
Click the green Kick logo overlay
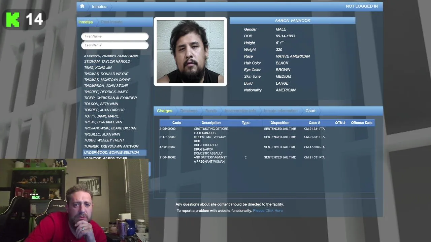pos(13,19)
